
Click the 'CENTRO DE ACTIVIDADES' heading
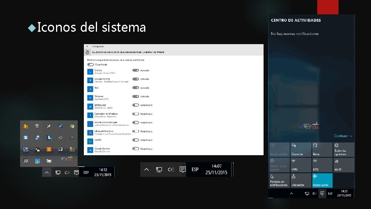click(x=296, y=21)
